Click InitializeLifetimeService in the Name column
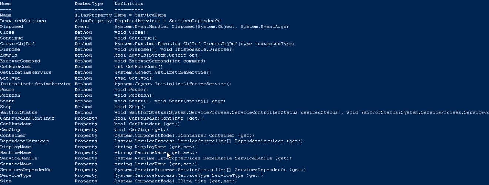489x185 pixels. [36, 84]
